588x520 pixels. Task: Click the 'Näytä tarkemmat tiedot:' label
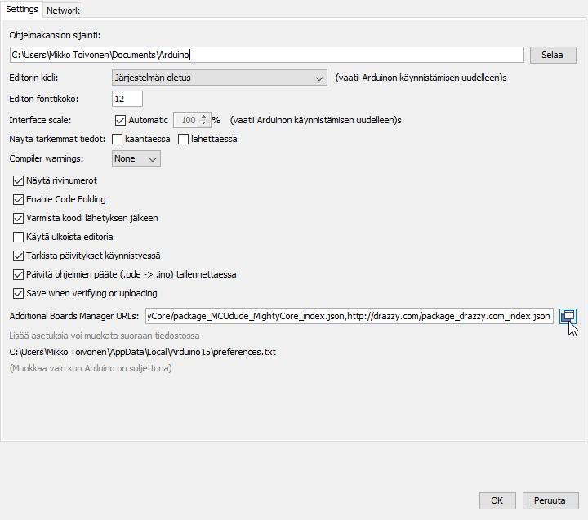pyautogui.click(x=57, y=139)
